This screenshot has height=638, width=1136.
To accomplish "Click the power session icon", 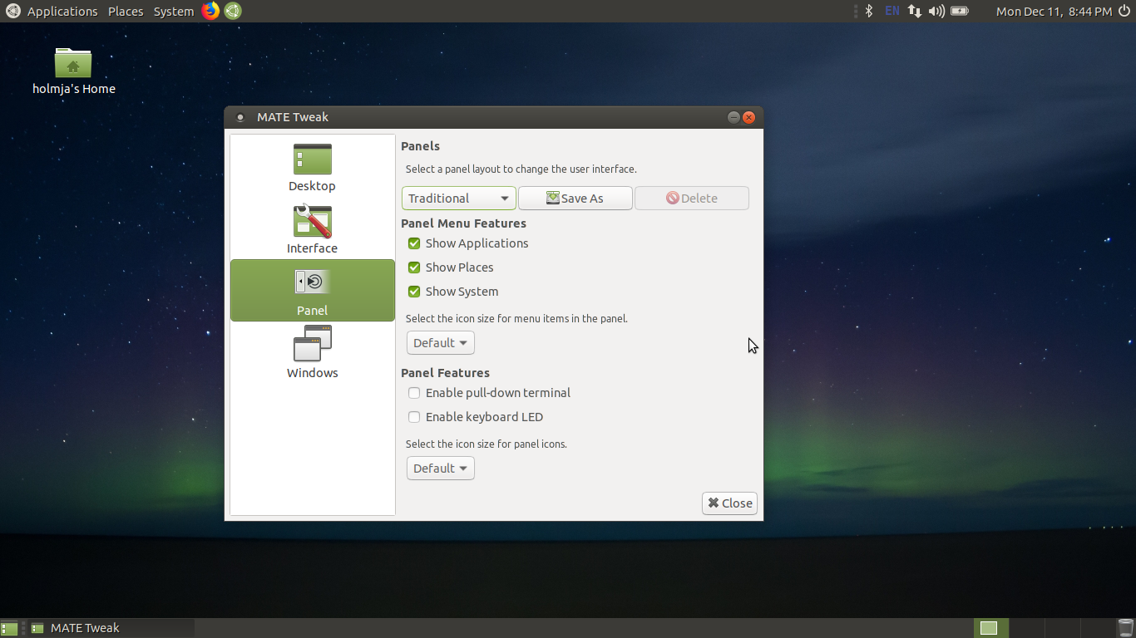I will point(1125,11).
